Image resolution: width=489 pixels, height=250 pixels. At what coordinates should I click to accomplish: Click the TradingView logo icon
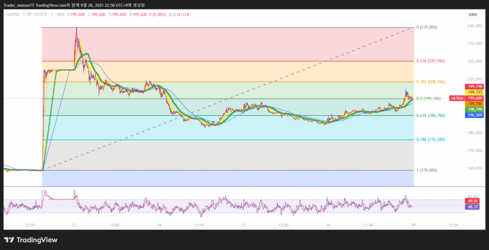pyautogui.click(x=10, y=240)
